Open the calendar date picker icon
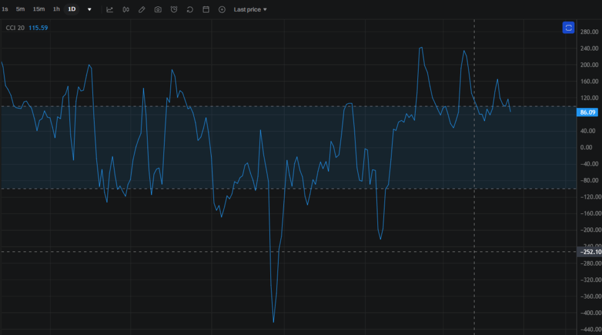 coord(206,9)
